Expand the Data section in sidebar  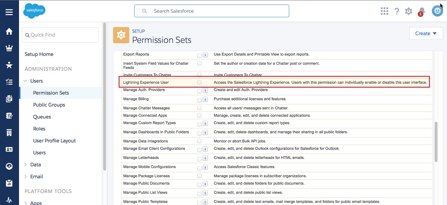pyautogui.click(x=25, y=165)
